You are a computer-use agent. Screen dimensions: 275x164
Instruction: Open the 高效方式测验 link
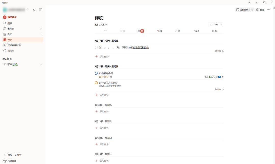pyautogui.click(x=110, y=83)
